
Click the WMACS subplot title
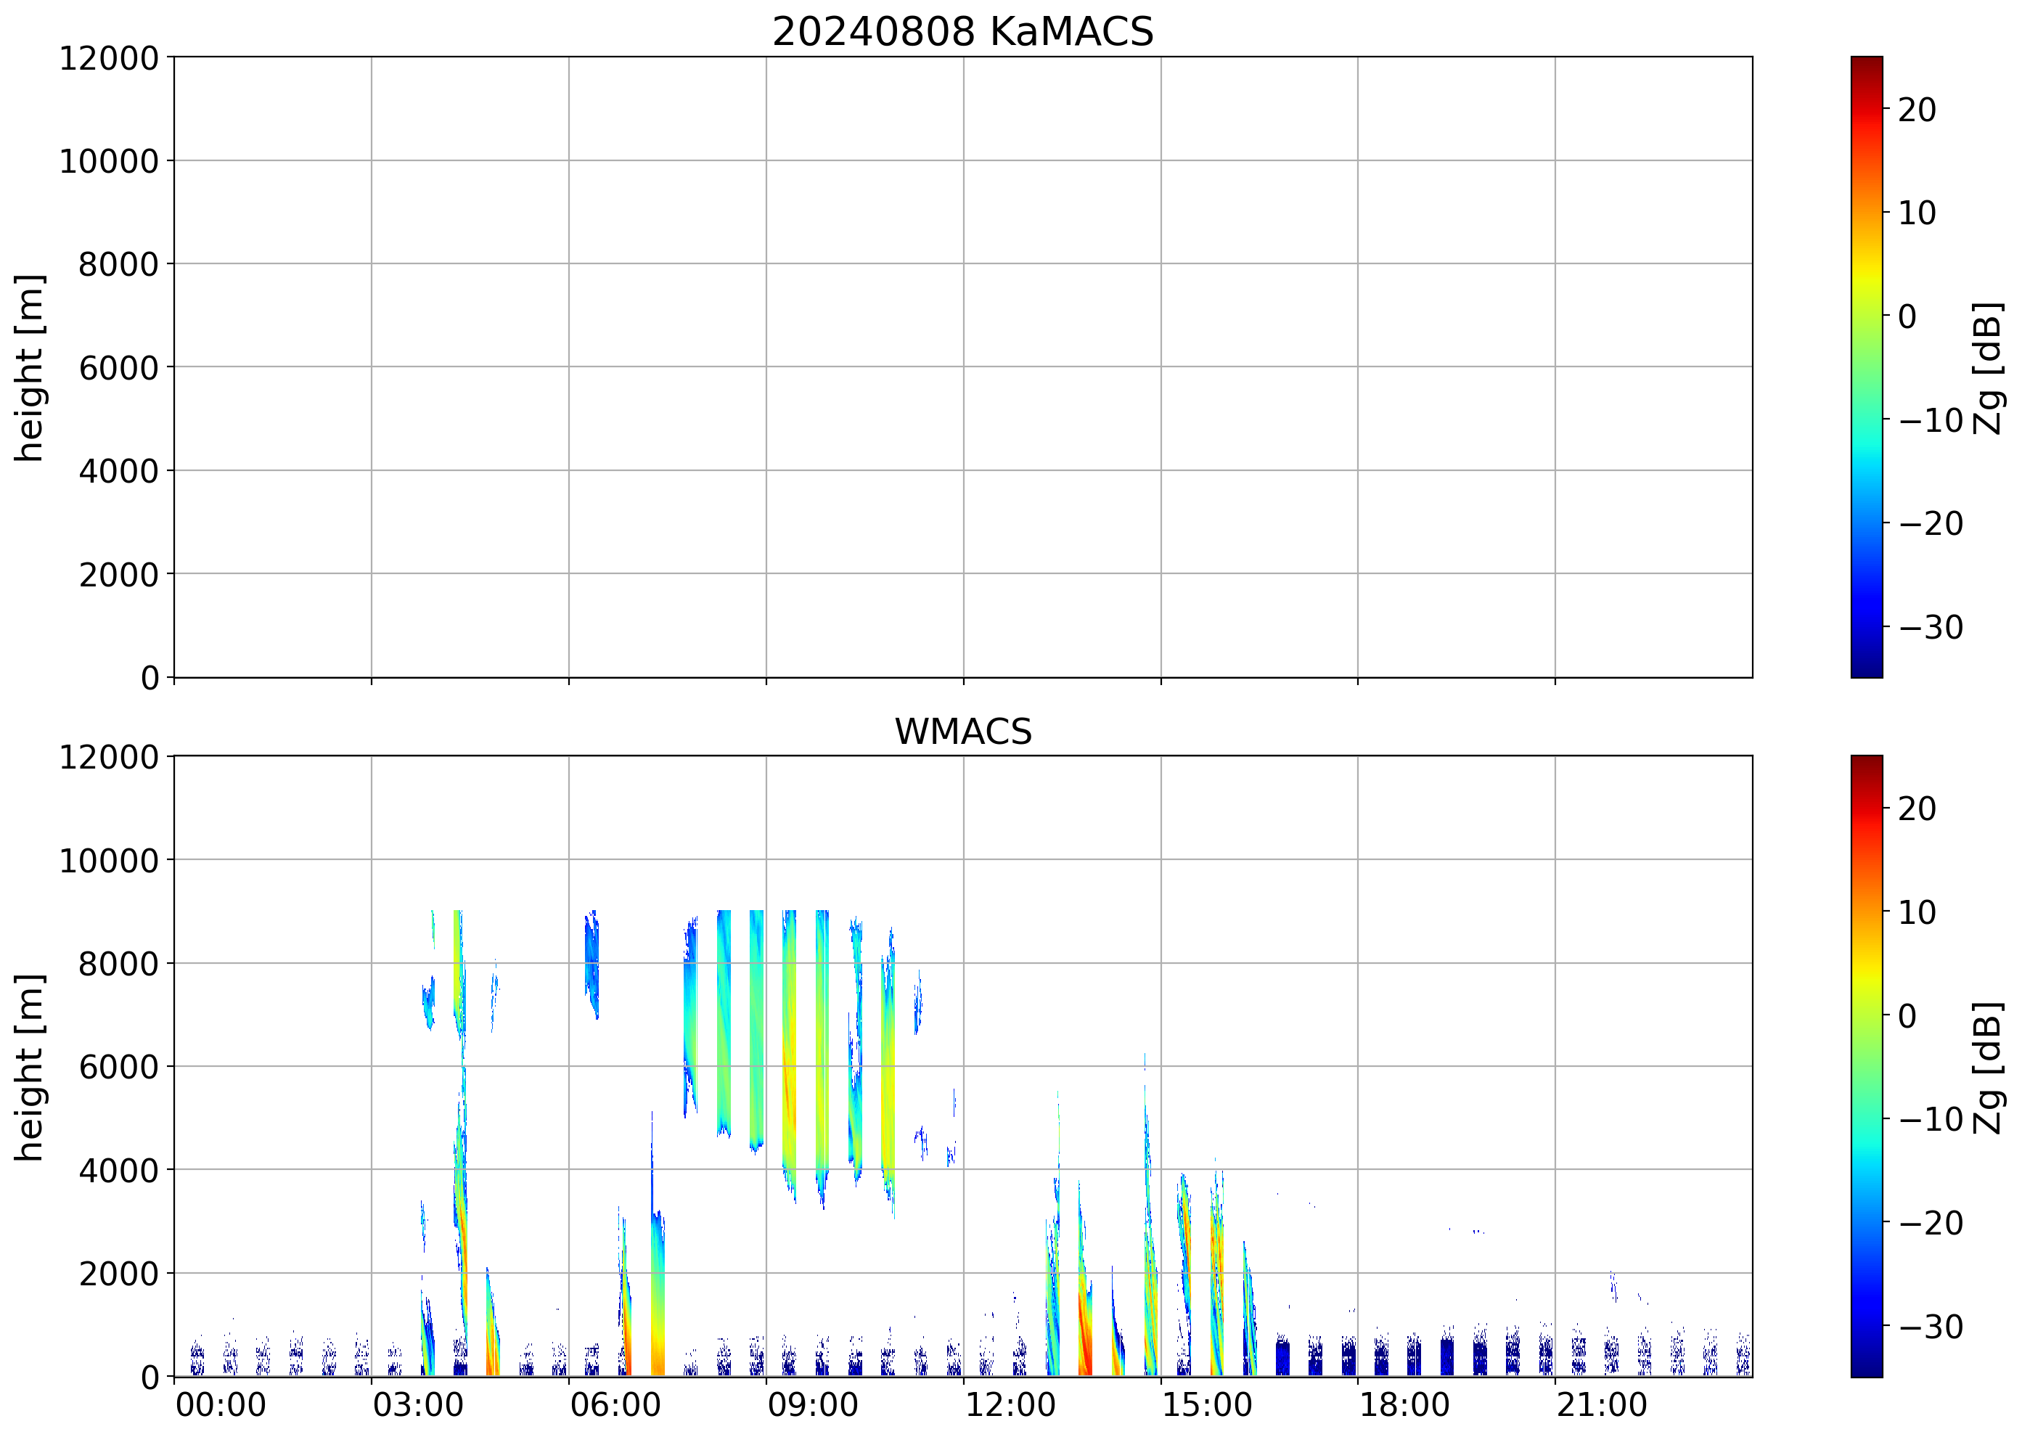963,732
